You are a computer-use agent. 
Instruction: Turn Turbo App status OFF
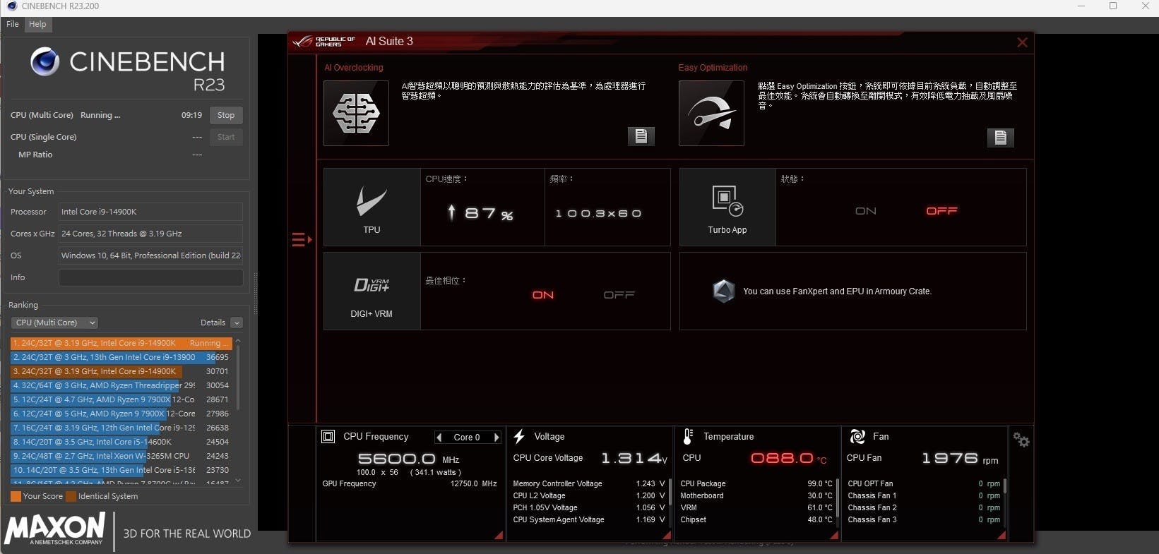941,211
